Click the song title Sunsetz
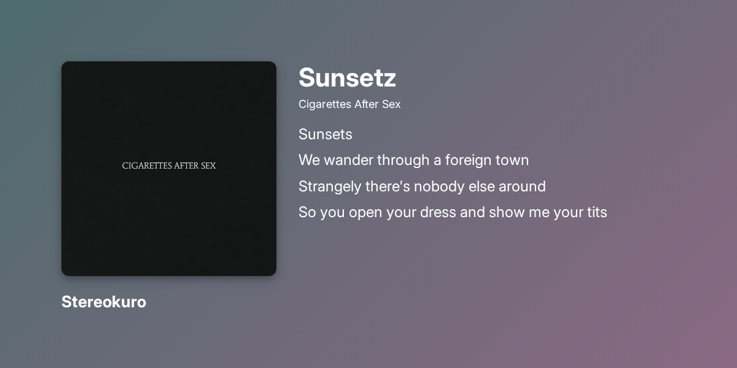Image resolution: width=737 pixels, height=368 pixels. coord(347,77)
